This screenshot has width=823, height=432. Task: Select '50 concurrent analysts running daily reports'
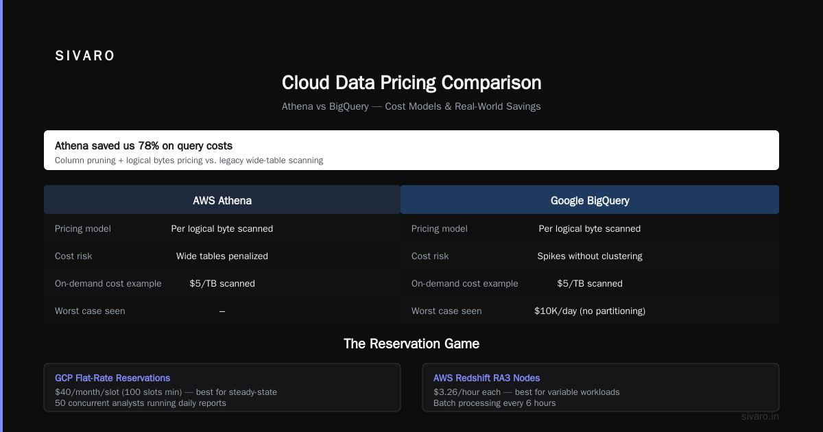141,403
